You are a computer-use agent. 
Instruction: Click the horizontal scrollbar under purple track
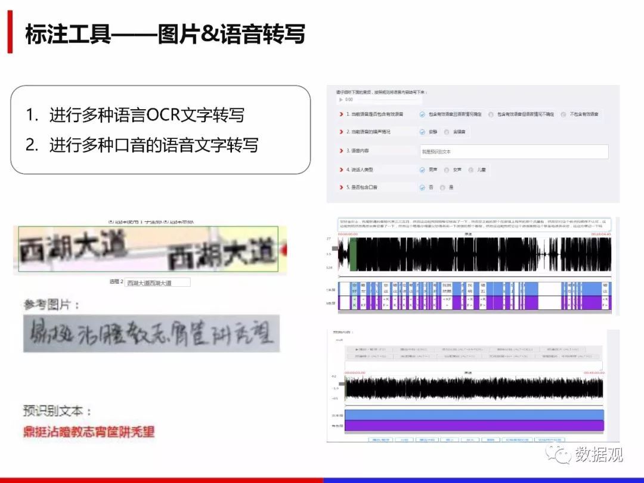pos(475,433)
